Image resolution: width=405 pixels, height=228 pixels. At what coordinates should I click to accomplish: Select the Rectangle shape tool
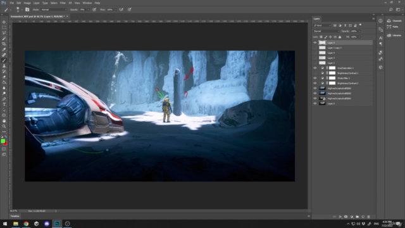pos(4,115)
